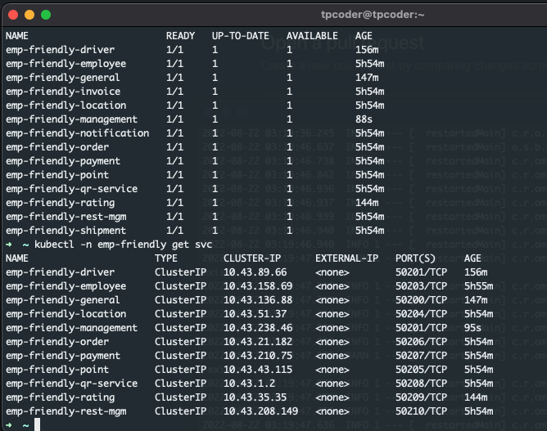Click the 88s age value

[x=364, y=119]
